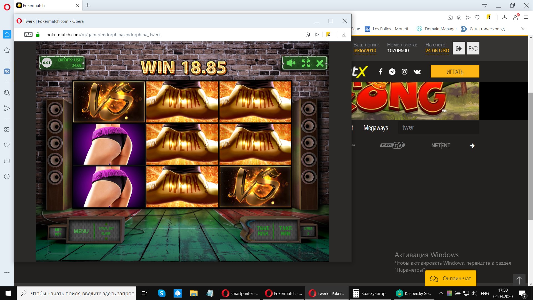Switch the game to fullscreen mode
The image size is (533, 300).
coord(306,63)
